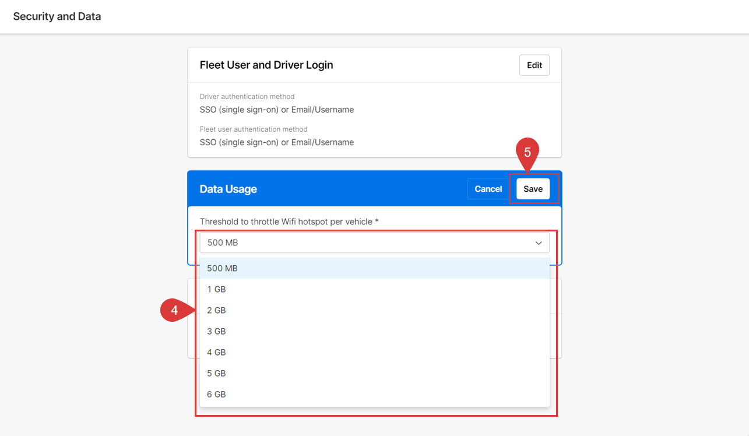Choose the 1 GB threshold option

click(x=375, y=289)
